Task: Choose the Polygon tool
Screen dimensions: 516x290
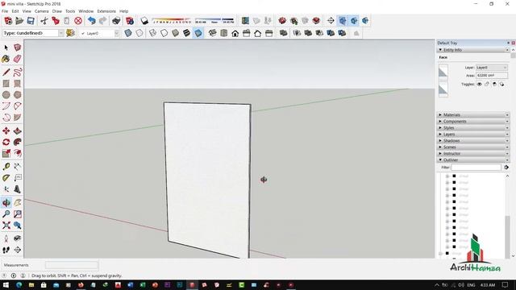Action: pyautogui.click(x=18, y=95)
